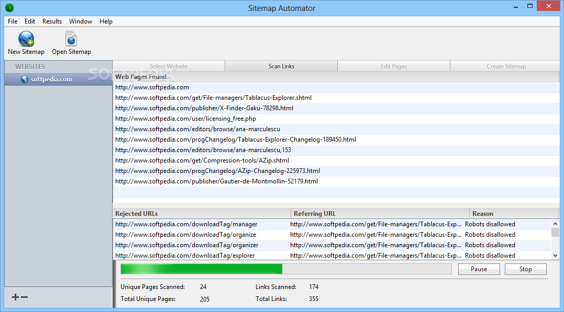564x312 pixels.
Task: Switch to the Scan Links tab
Action: (x=281, y=66)
